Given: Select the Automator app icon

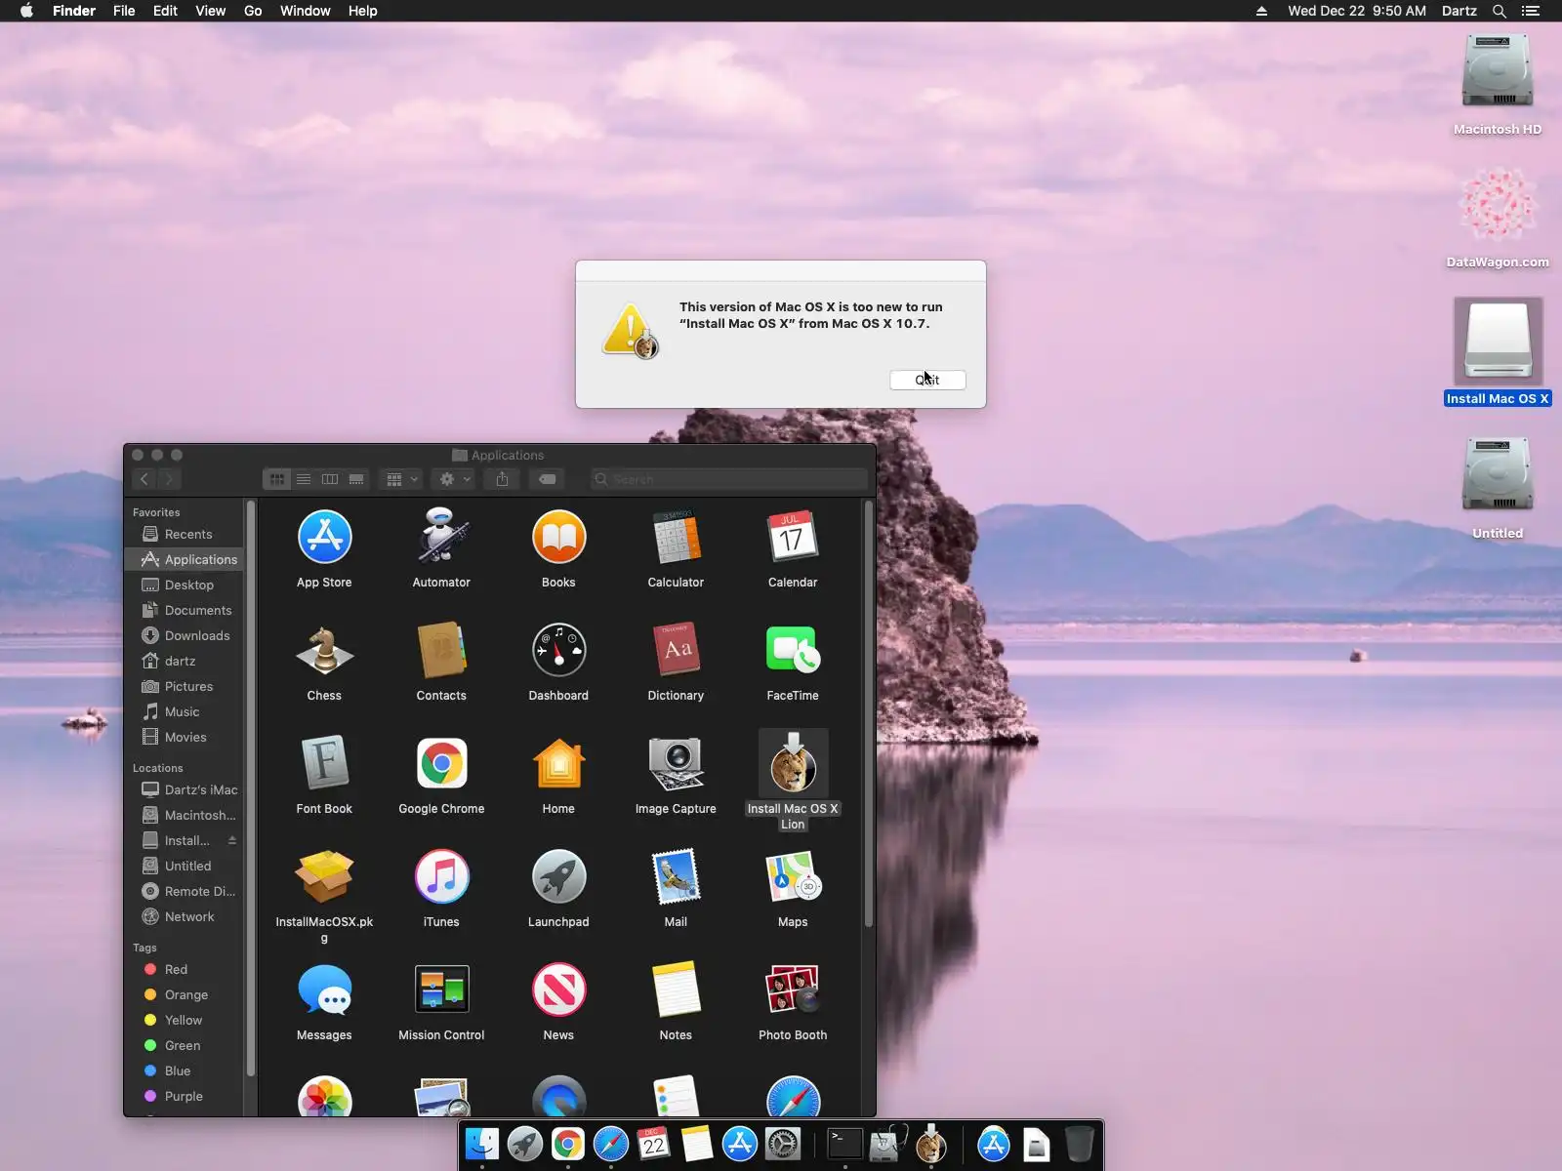Looking at the screenshot, I should click(441, 537).
